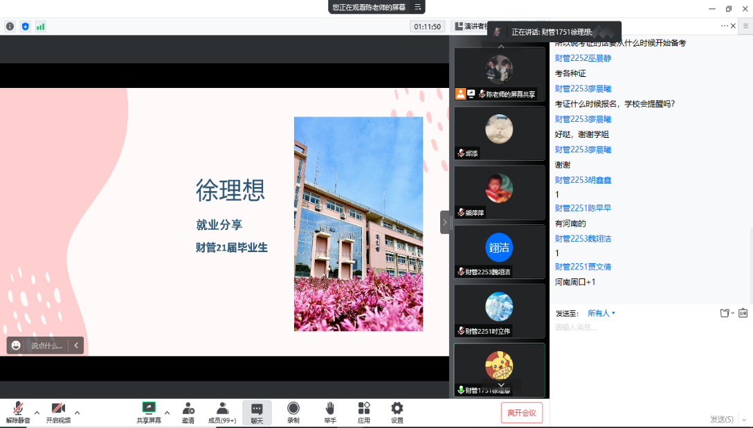Click the 离开会议 leave meeting button

pyautogui.click(x=521, y=413)
